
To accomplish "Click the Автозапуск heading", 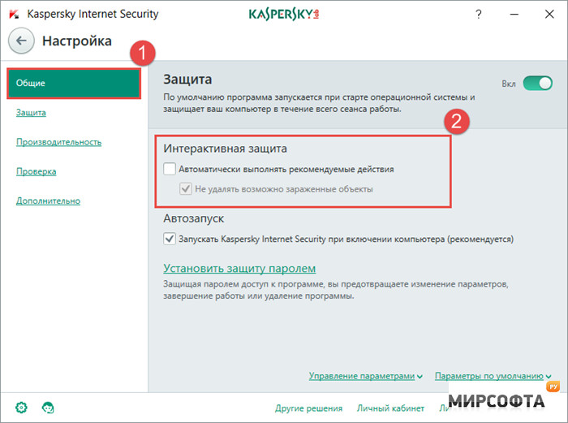I will click(x=193, y=218).
